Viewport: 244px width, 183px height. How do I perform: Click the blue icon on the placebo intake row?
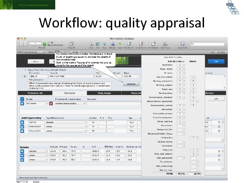click(x=22, y=151)
